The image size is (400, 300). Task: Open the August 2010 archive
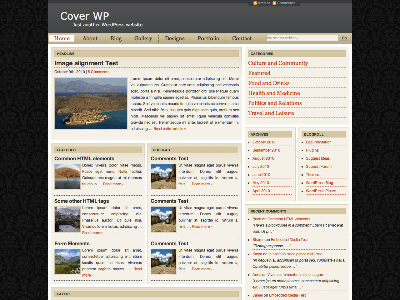click(x=263, y=158)
